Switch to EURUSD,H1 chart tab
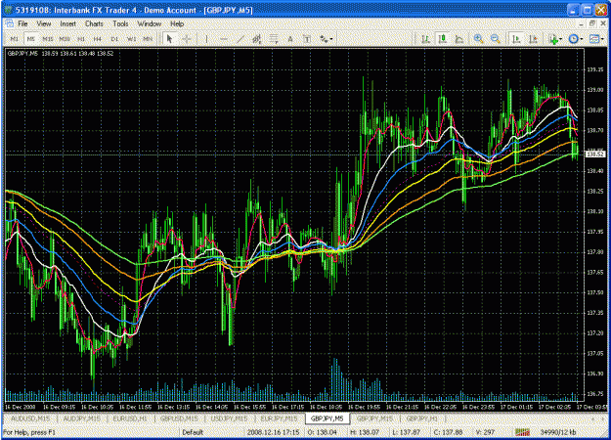 (x=130, y=418)
